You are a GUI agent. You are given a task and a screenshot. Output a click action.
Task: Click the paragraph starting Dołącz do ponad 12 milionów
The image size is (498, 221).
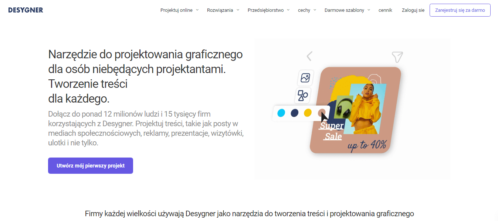click(146, 128)
